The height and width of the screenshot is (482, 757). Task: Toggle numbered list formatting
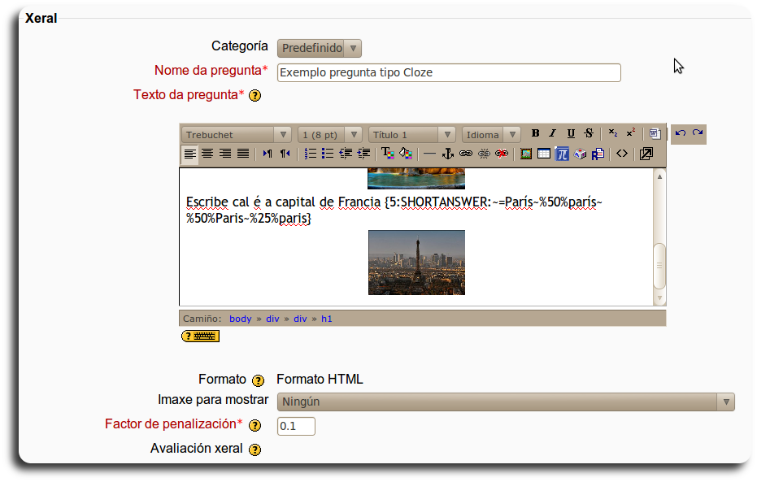click(x=310, y=154)
